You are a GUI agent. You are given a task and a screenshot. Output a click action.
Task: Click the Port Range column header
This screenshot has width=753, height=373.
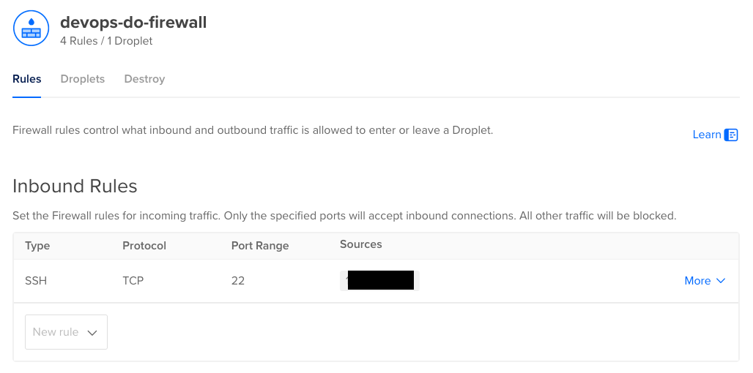coord(260,246)
